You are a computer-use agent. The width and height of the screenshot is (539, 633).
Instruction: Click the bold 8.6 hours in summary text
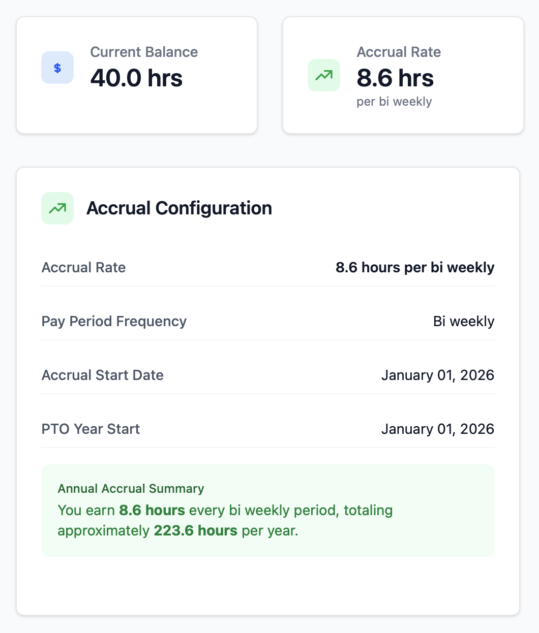coord(152,511)
